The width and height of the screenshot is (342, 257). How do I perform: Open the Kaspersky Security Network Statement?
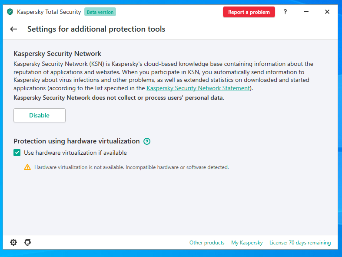pos(199,88)
